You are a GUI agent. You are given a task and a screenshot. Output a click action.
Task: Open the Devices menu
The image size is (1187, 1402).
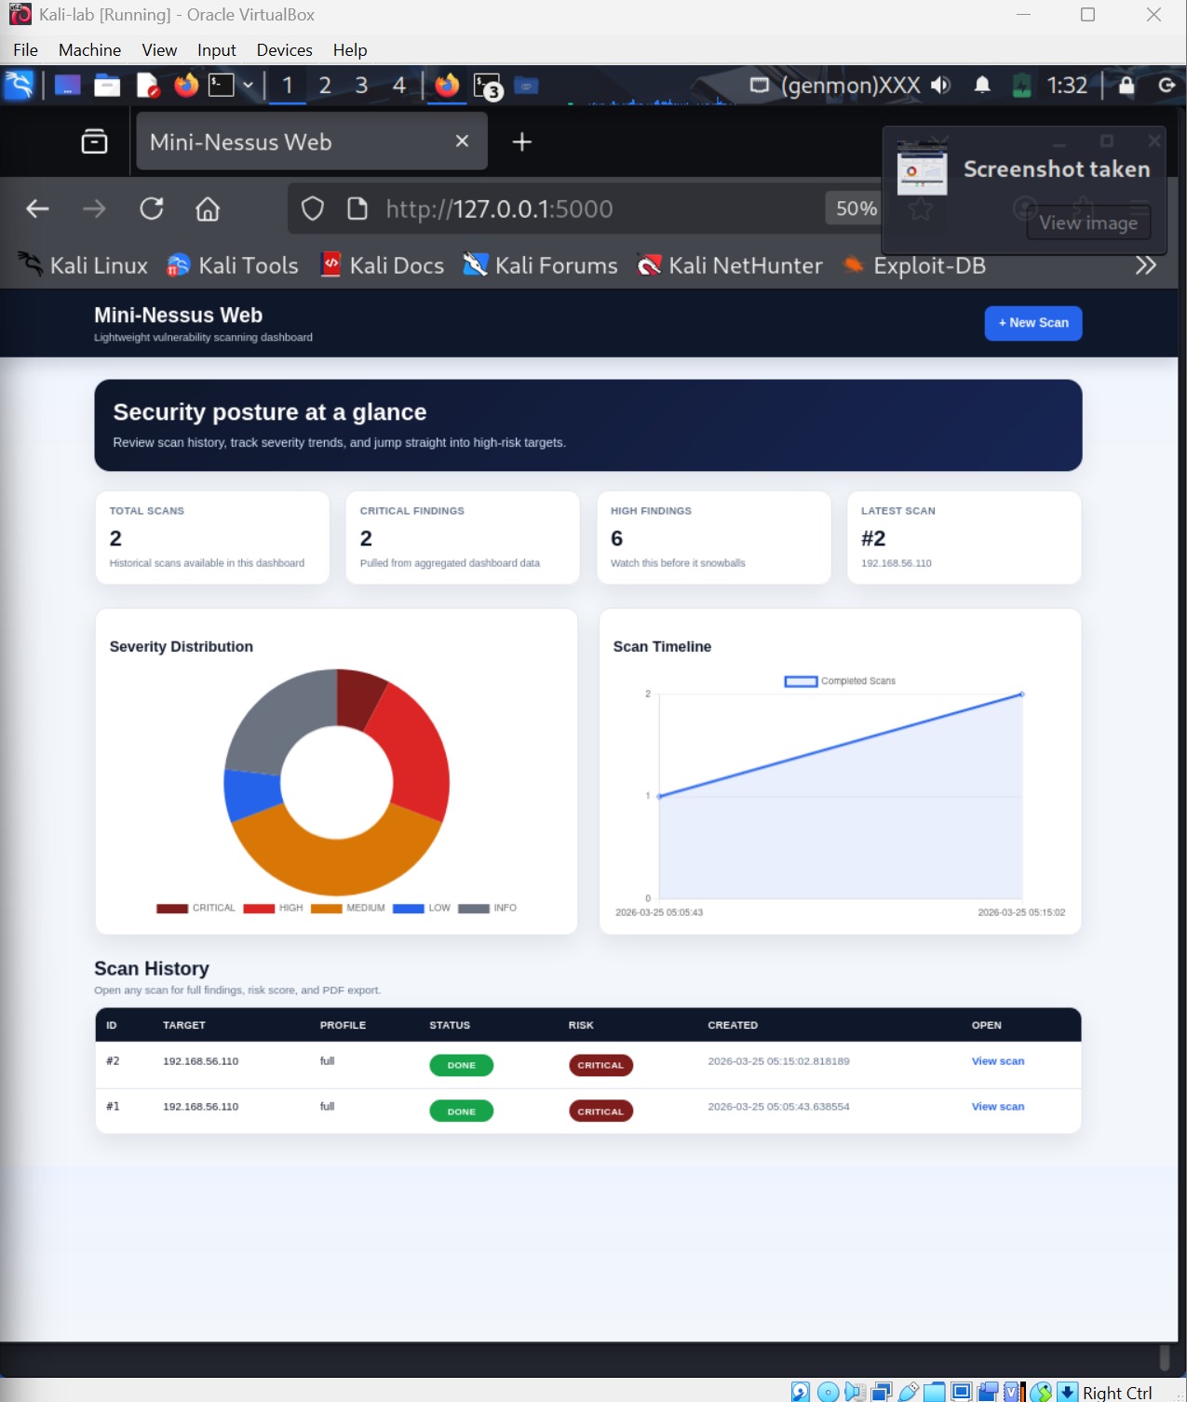[x=284, y=50]
